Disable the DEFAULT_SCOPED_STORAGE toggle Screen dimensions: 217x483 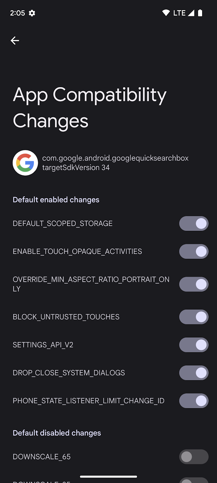[x=194, y=223]
